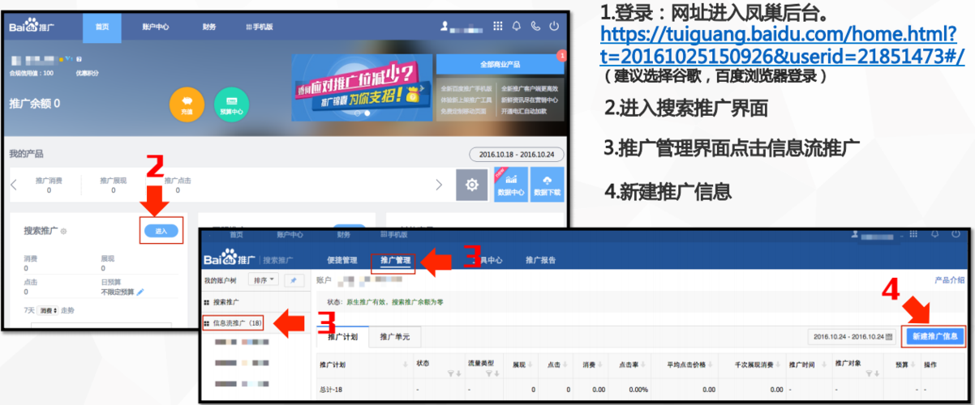Select 首页 tab in home window

point(101,27)
